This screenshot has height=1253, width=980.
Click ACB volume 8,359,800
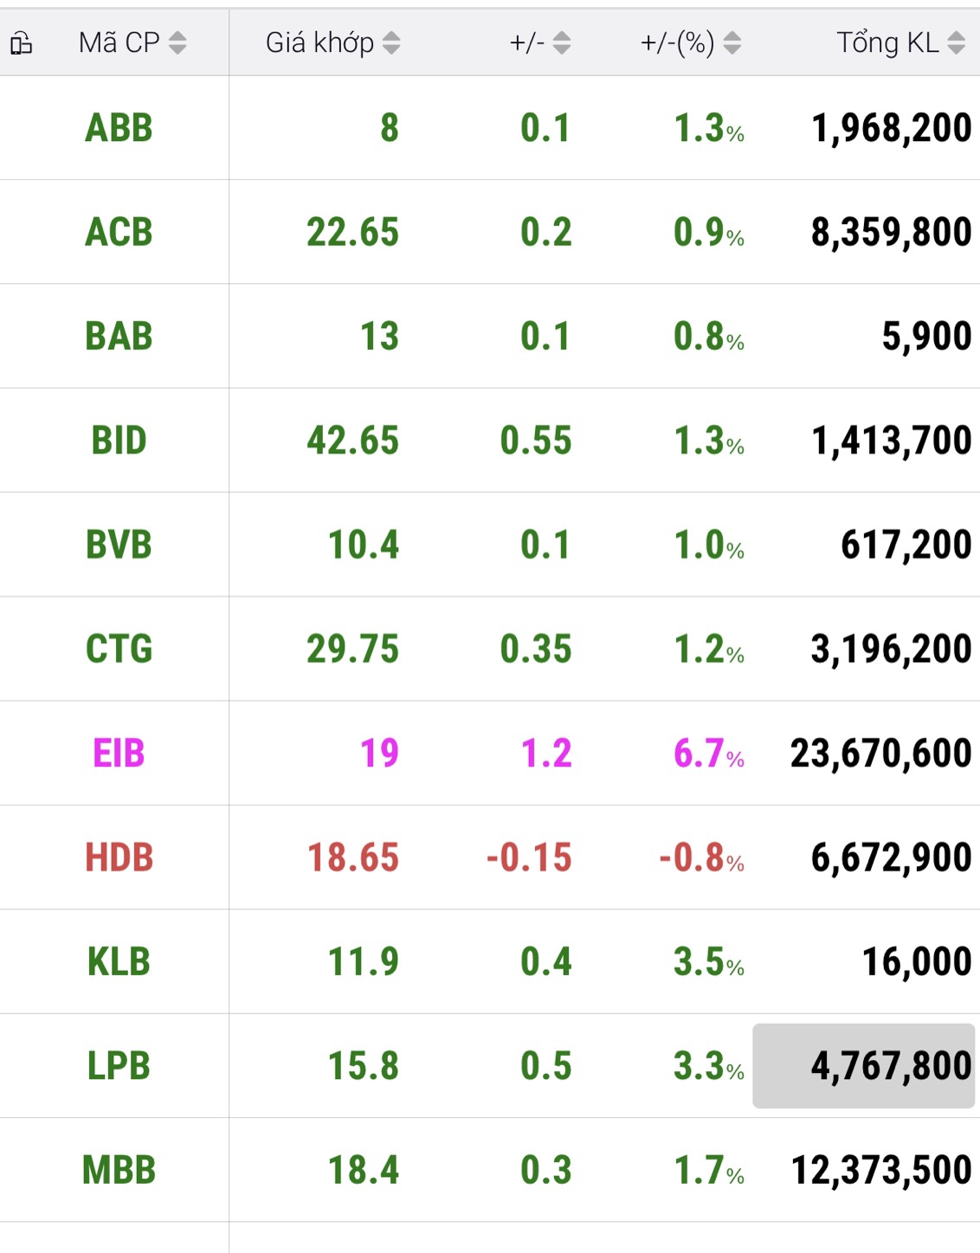(891, 232)
